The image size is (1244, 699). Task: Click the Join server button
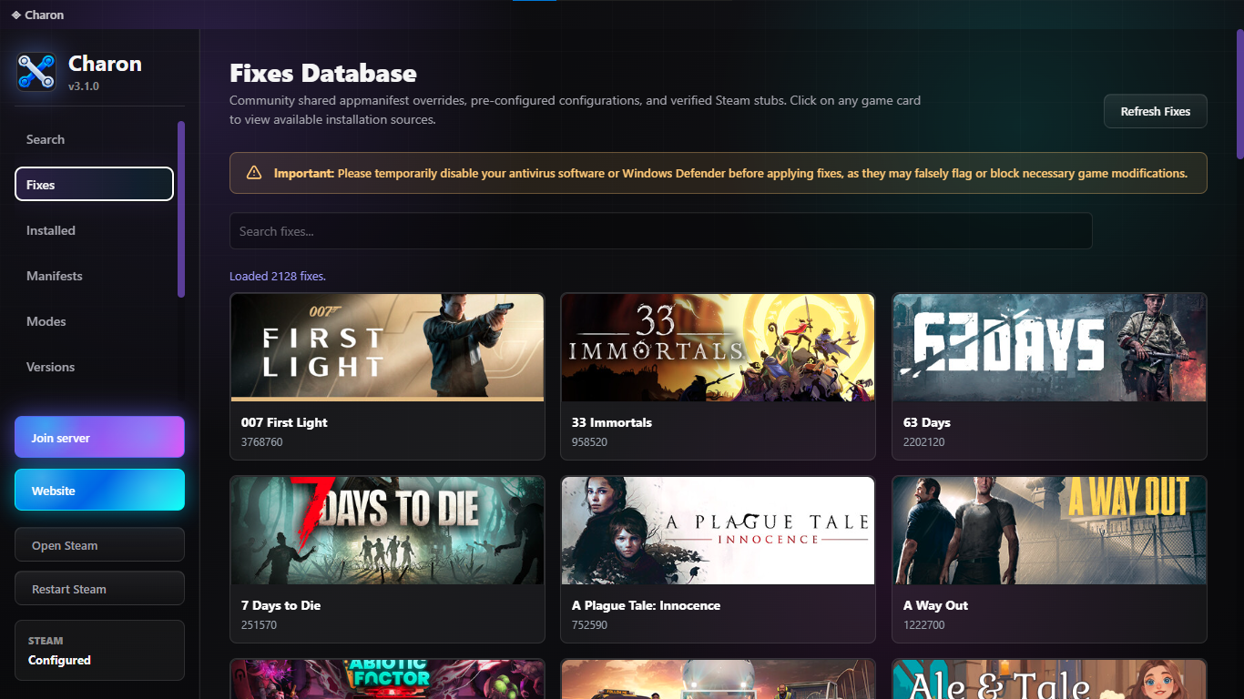[99, 438]
